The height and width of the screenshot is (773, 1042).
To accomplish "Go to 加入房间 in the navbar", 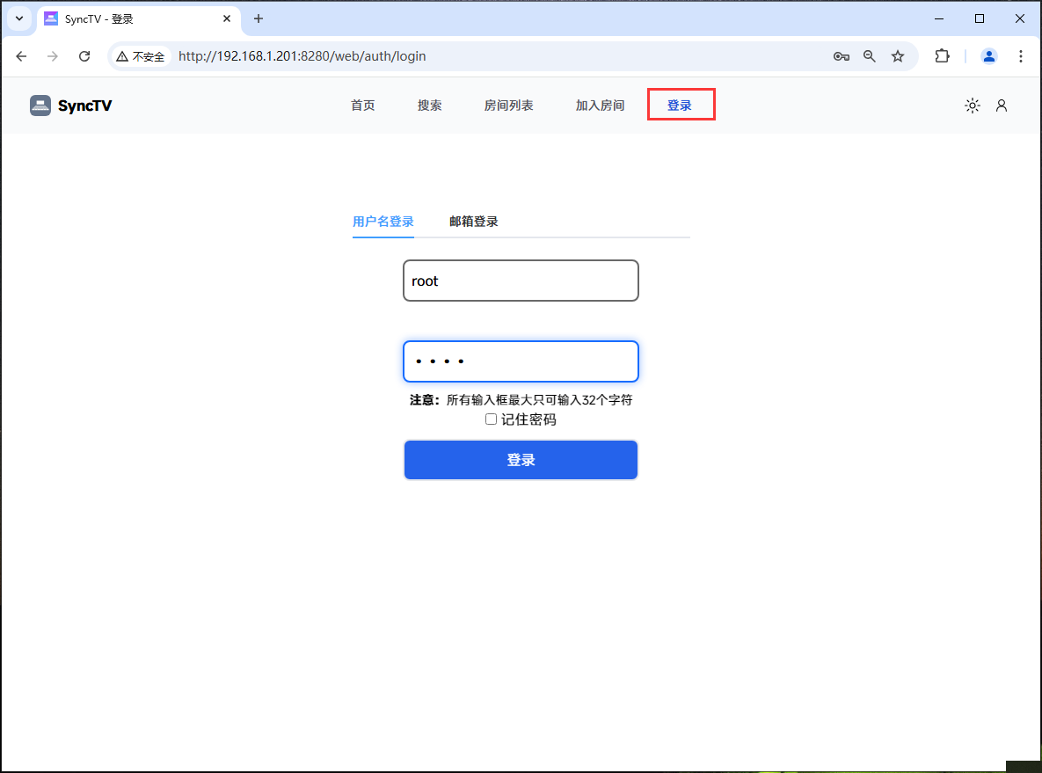I will (600, 105).
